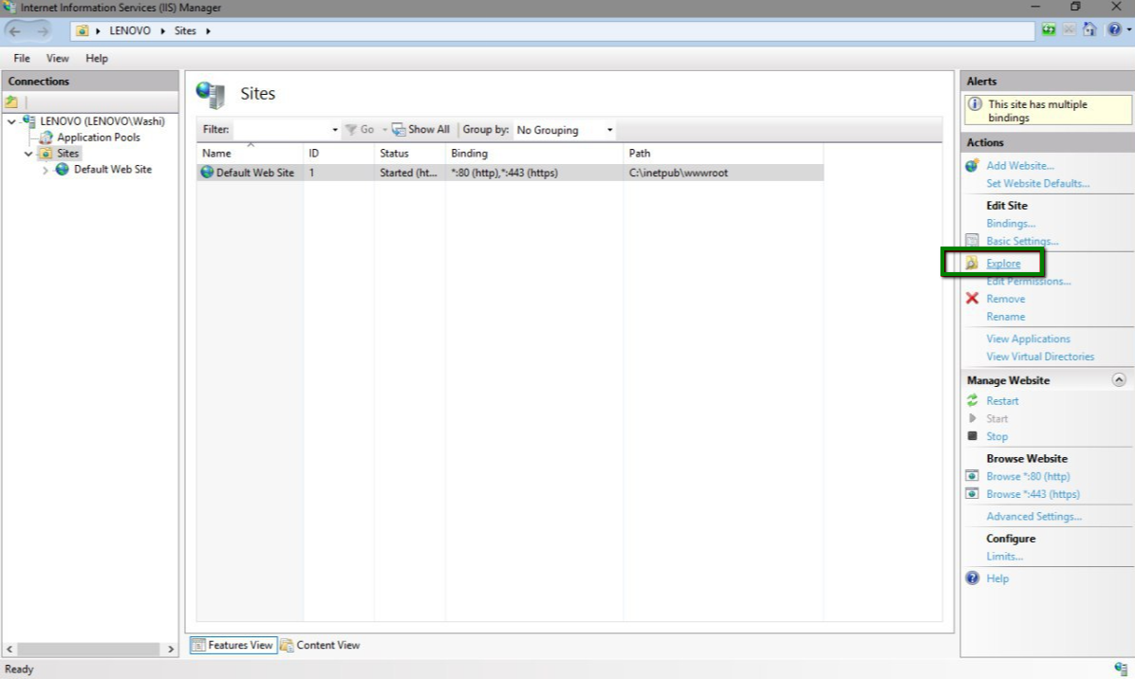The height and width of the screenshot is (679, 1135).
Task: Sort by the Name column header
Action: 250,154
